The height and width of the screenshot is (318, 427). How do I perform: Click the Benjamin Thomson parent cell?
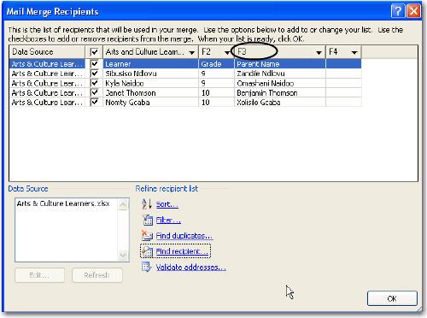click(x=280, y=92)
